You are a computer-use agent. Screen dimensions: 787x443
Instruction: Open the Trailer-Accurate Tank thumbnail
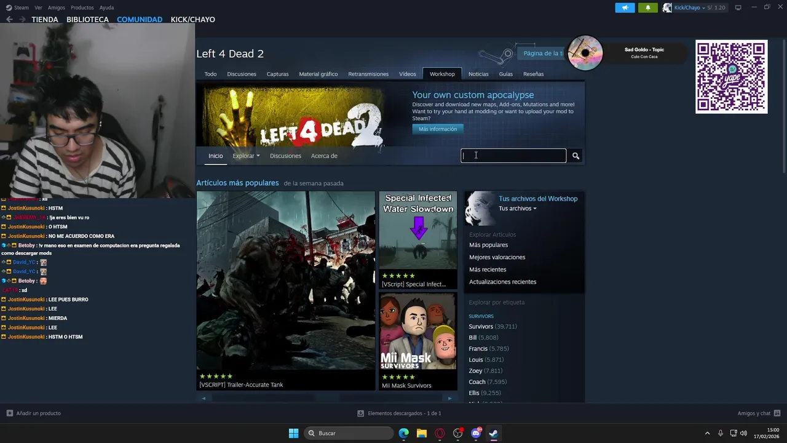pyautogui.click(x=285, y=281)
